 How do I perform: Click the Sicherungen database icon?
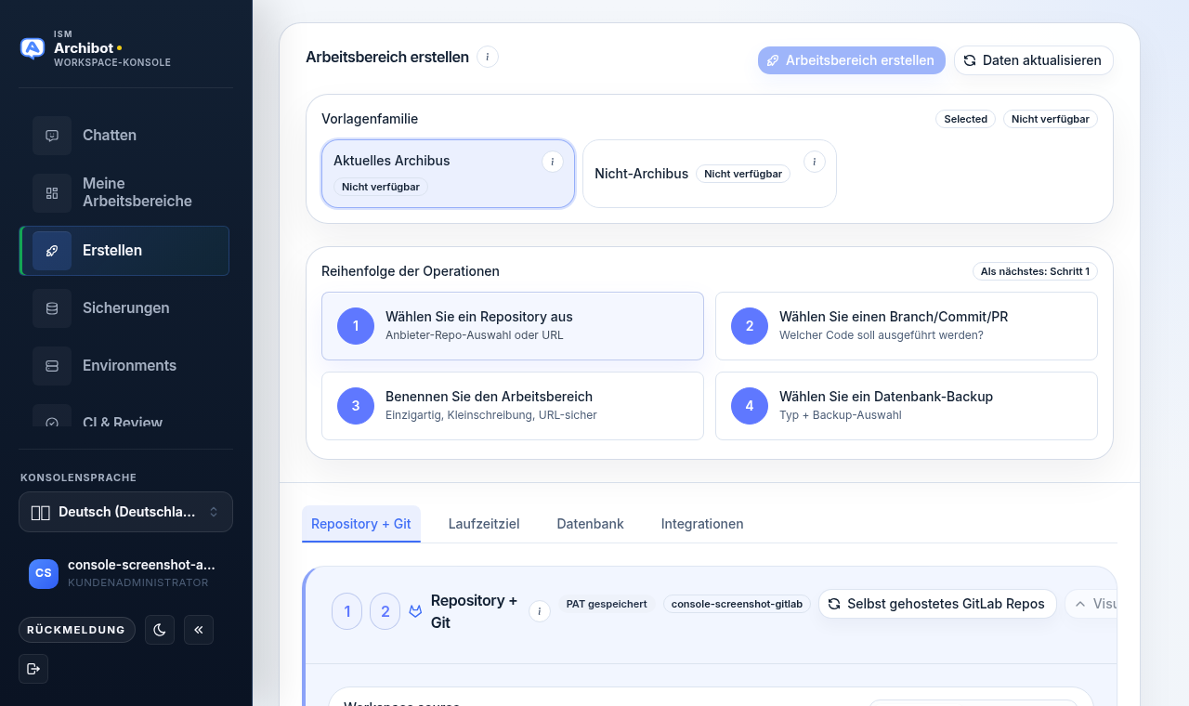click(52, 308)
